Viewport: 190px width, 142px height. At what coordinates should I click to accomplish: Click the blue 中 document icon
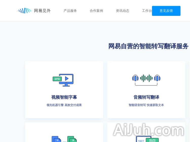click(56, 139)
